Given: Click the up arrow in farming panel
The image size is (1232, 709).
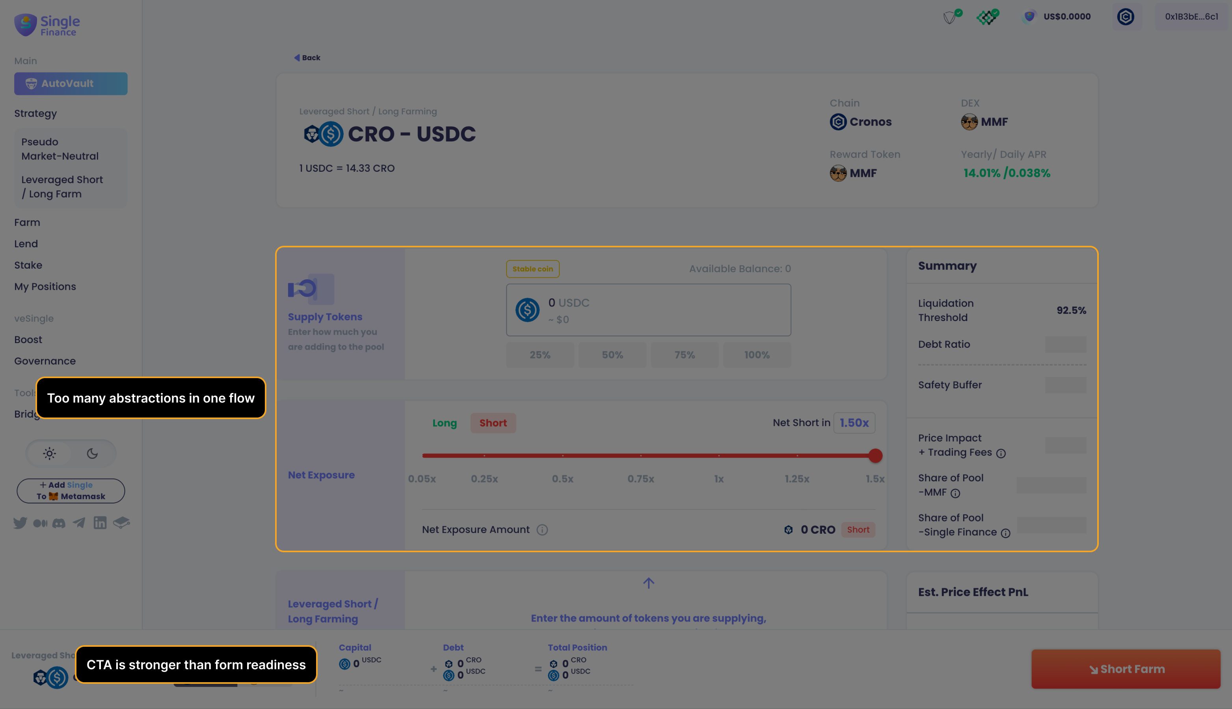Looking at the screenshot, I should coord(648,583).
